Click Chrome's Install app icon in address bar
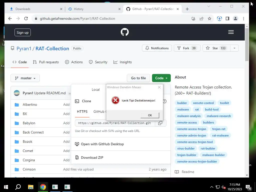The image size is (256, 192). coord(193,18)
